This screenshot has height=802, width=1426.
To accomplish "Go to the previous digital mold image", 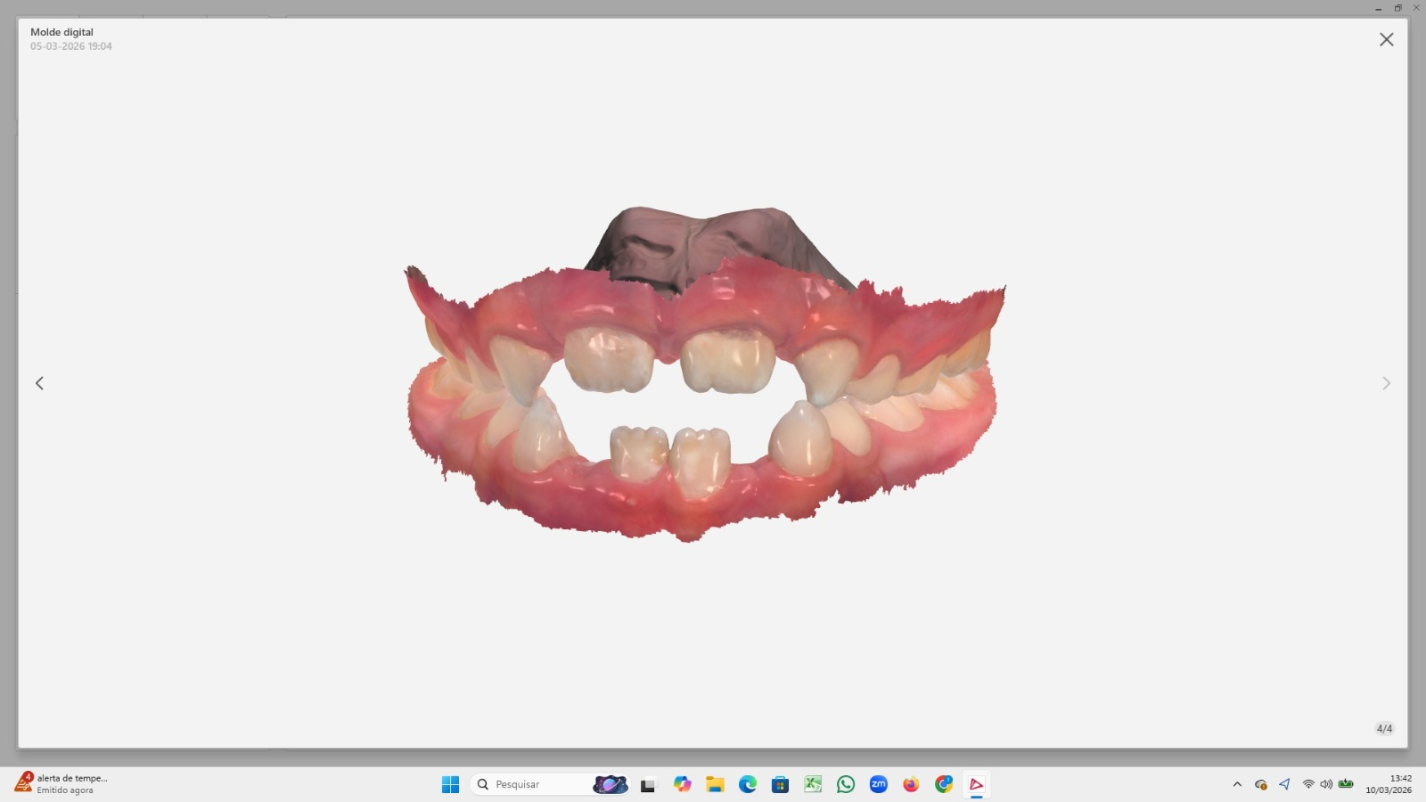I will pyautogui.click(x=39, y=383).
